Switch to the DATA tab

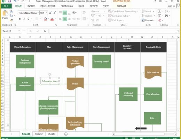(x=81, y=6)
